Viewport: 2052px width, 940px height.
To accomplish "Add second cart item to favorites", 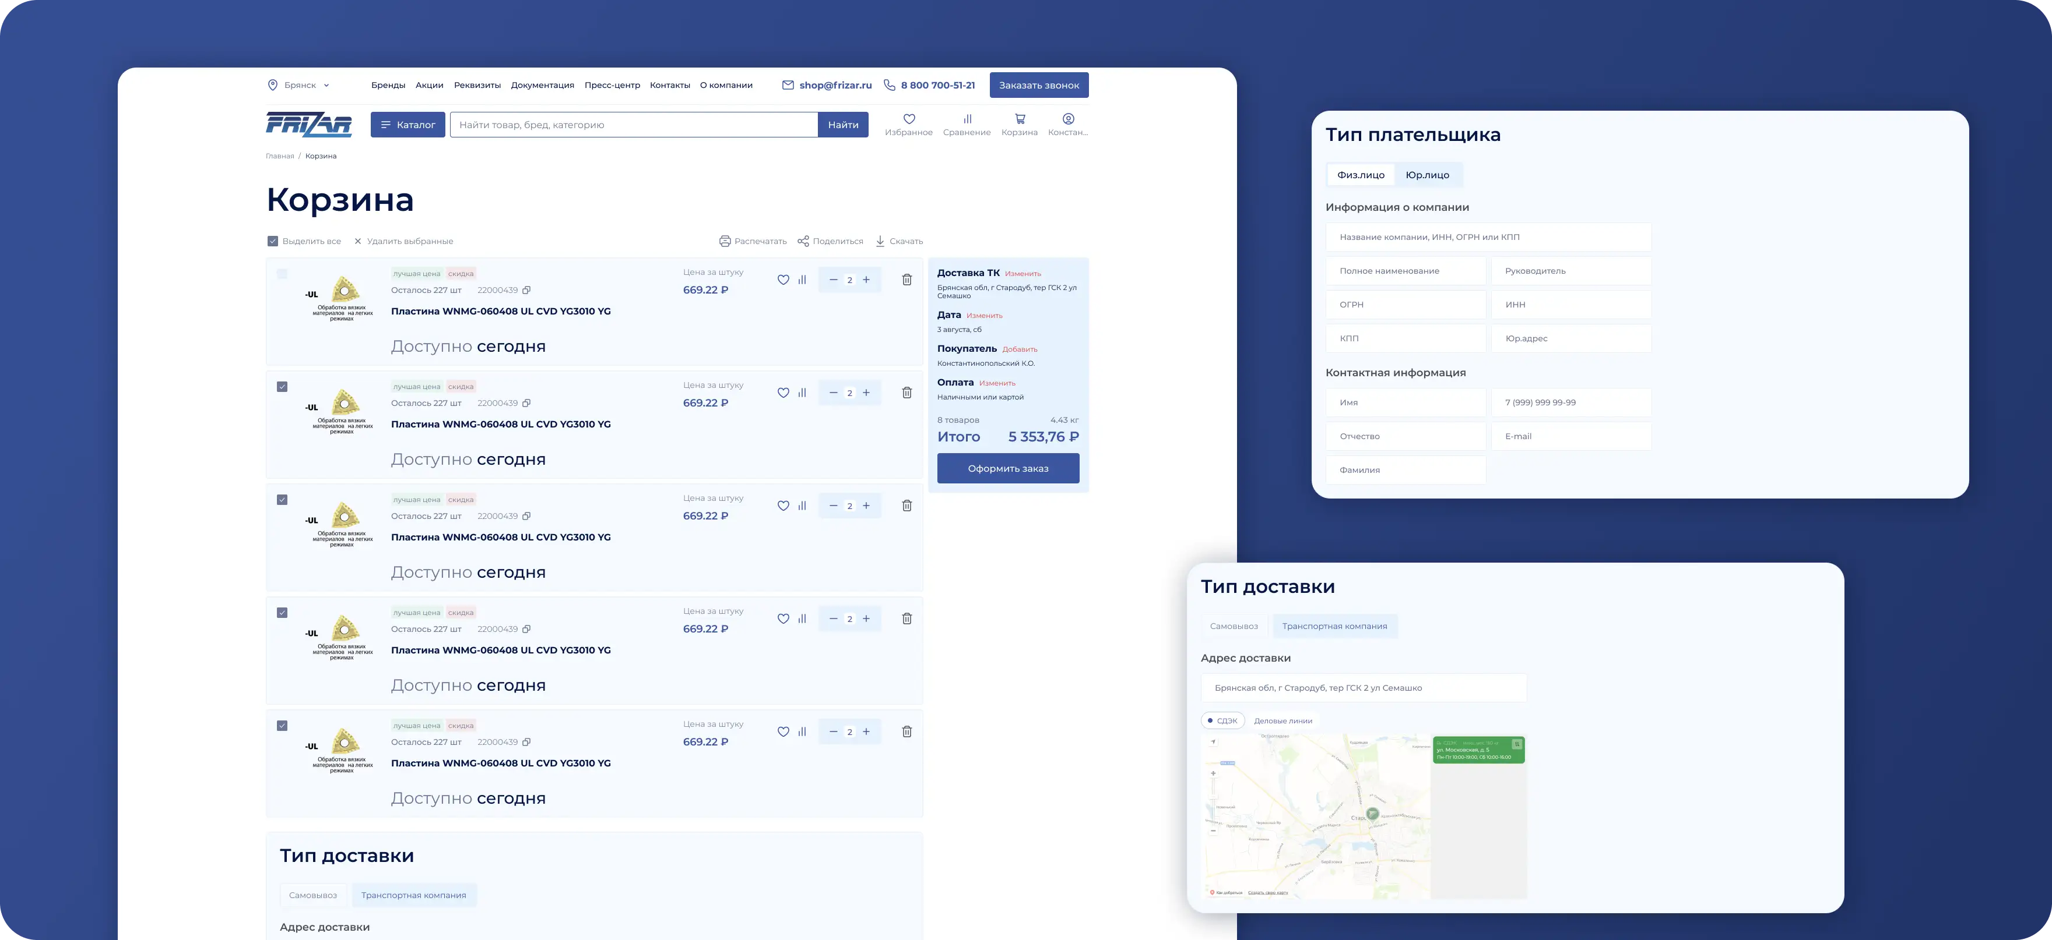I will pyautogui.click(x=783, y=393).
